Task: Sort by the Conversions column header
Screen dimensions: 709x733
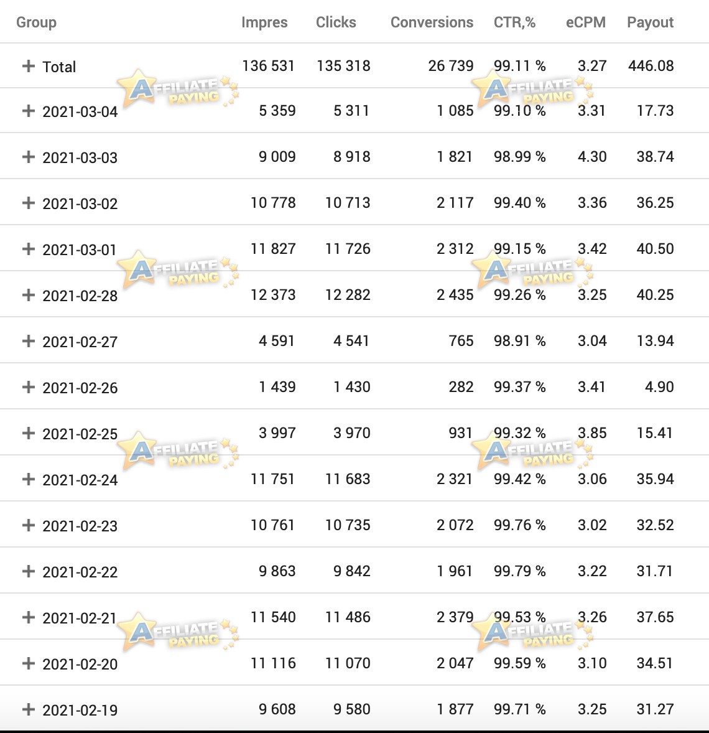Action: tap(432, 22)
